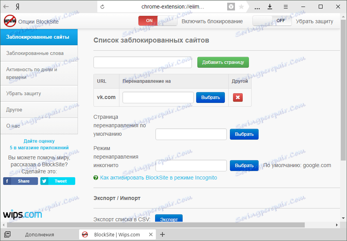This screenshot has width=347, height=241.
Task: Toggle the ON switch for blocking
Action: click(x=148, y=21)
